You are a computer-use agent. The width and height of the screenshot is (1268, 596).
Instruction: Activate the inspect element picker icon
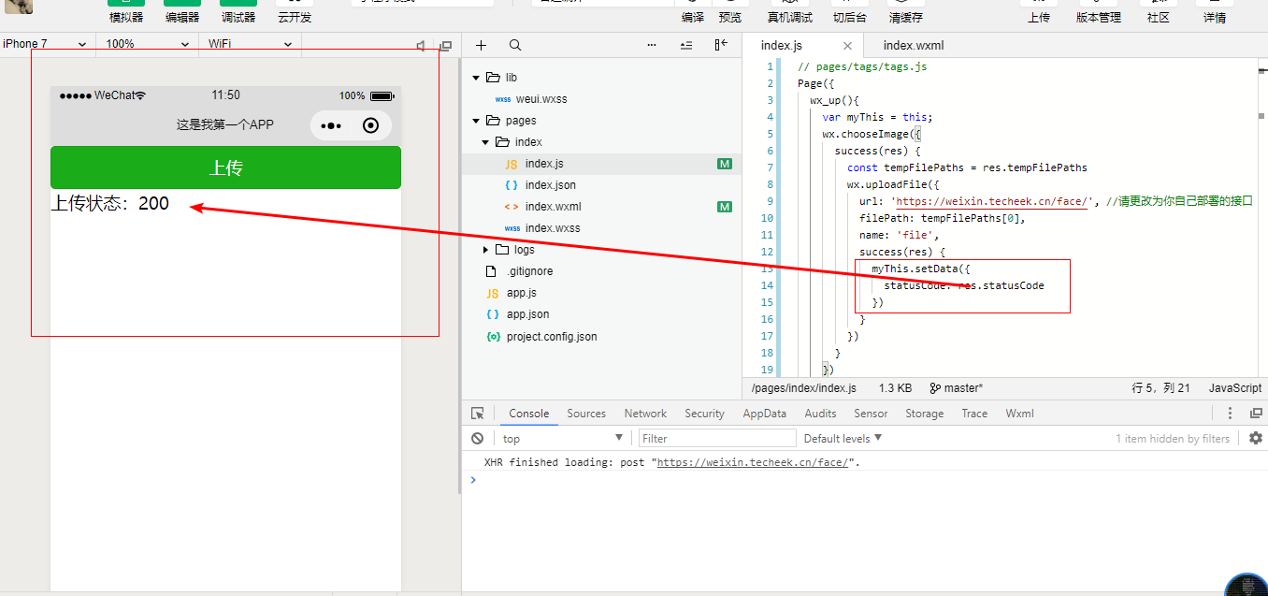(478, 414)
